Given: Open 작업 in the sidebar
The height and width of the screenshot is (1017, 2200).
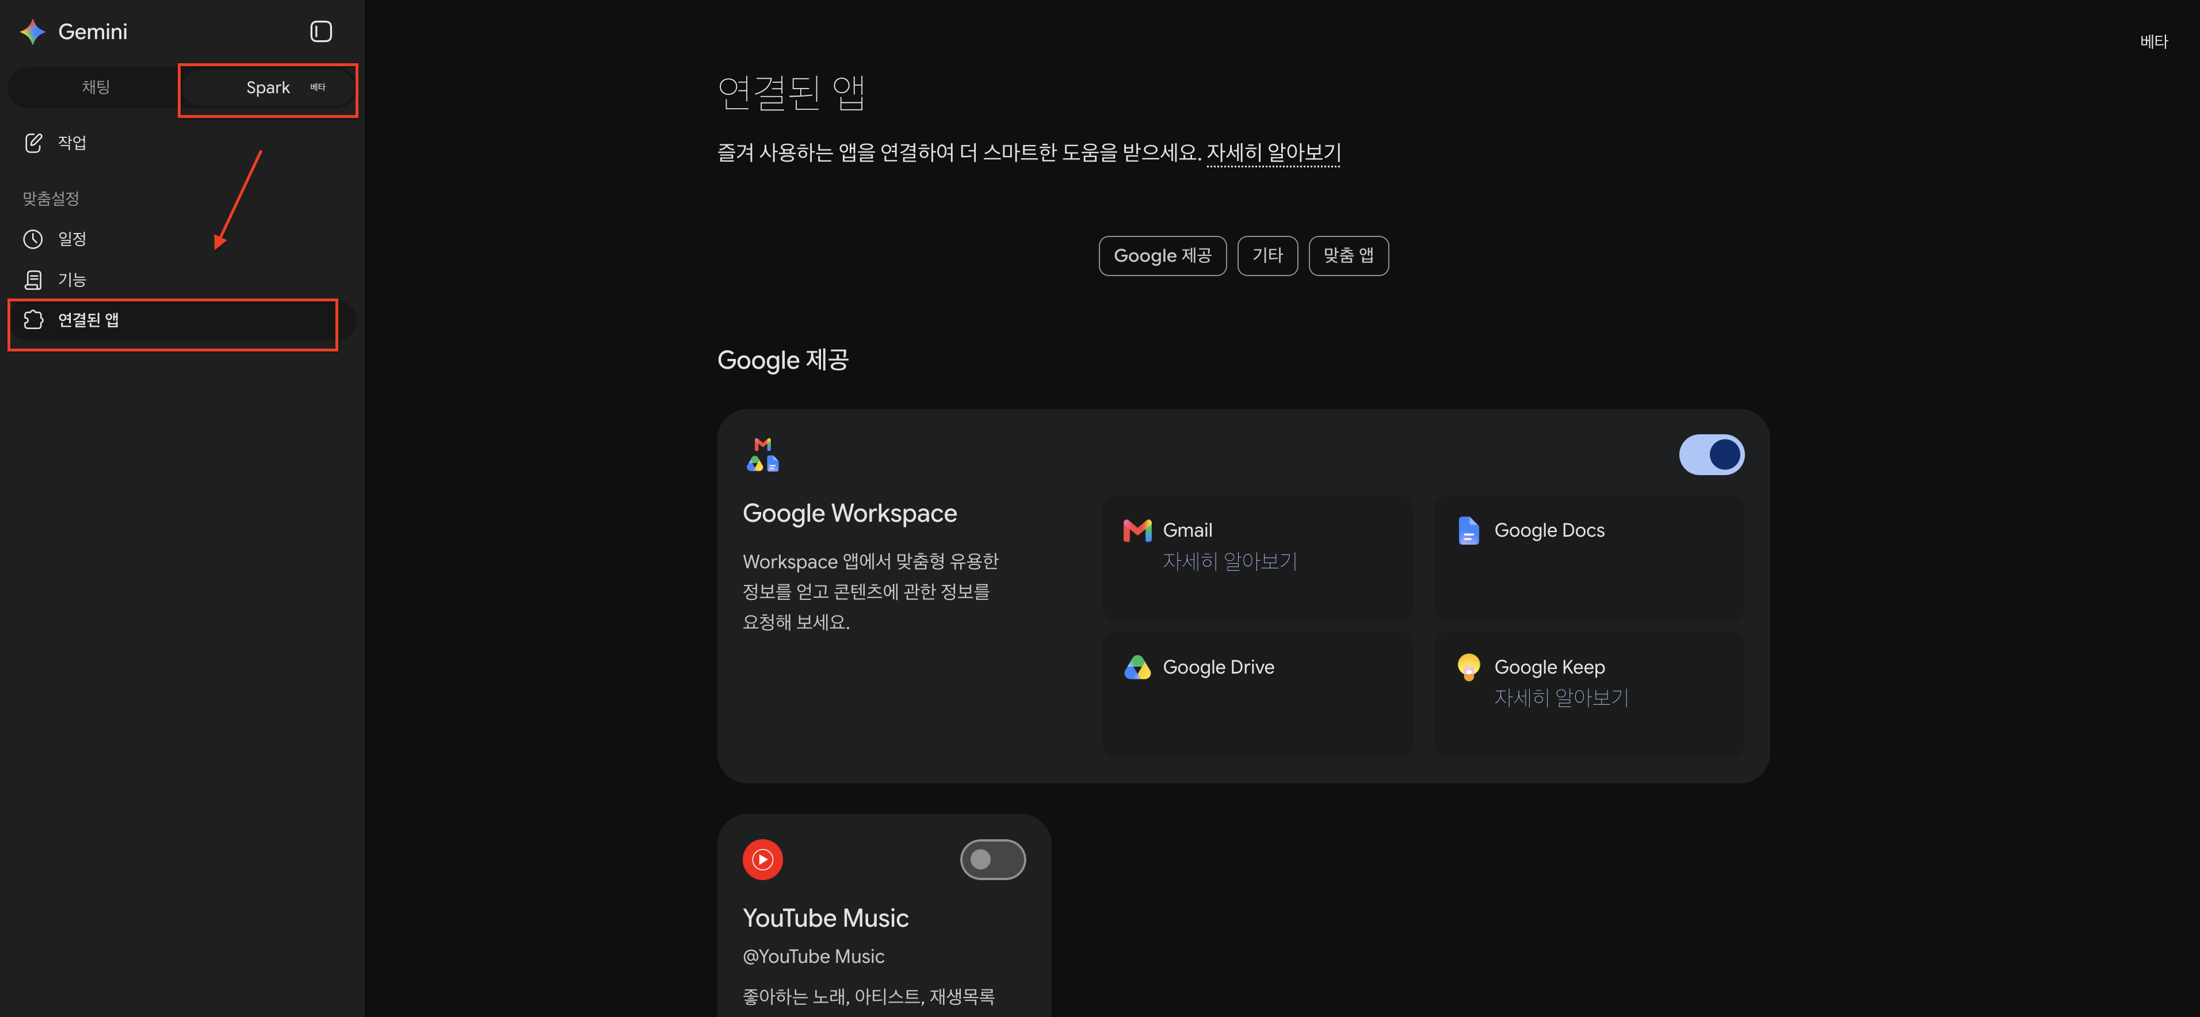Looking at the screenshot, I should coord(181,143).
